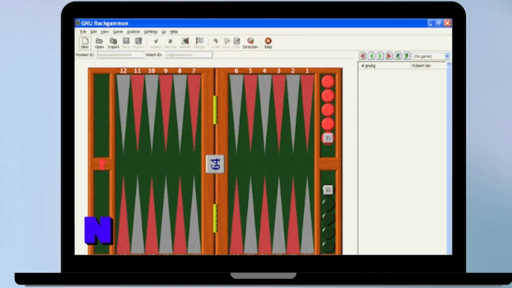Click the Resign flag toolbar icon
This screenshot has height=288, width=512.
coord(199,43)
